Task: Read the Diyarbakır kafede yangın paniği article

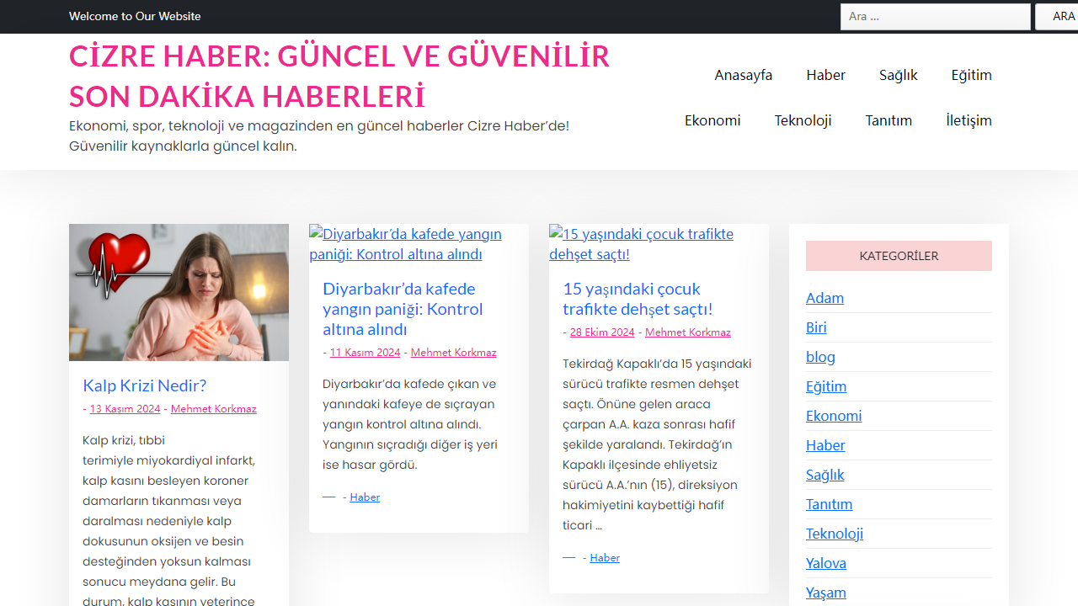Action: [403, 309]
